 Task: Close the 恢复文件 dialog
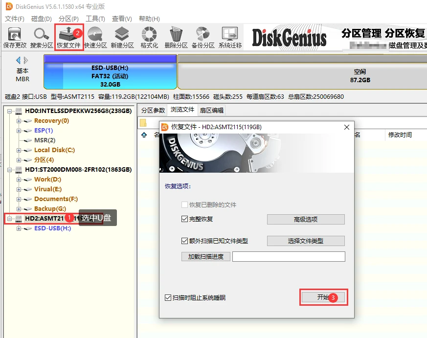(x=347, y=127)
